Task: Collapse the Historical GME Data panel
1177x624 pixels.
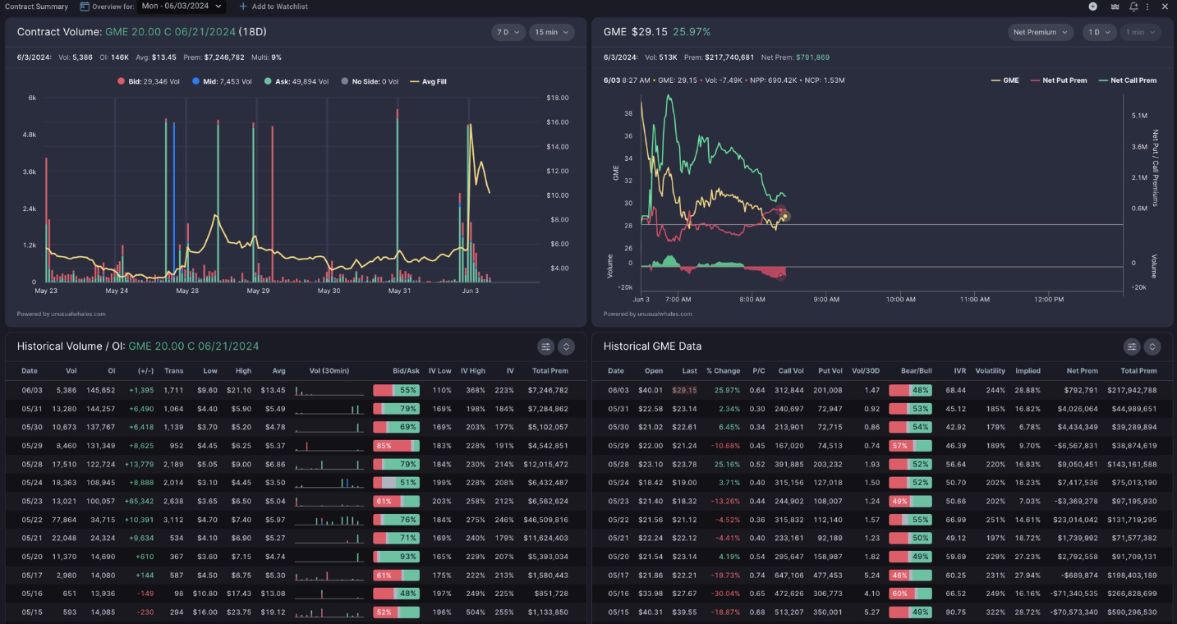Action: pos(1152,346)
